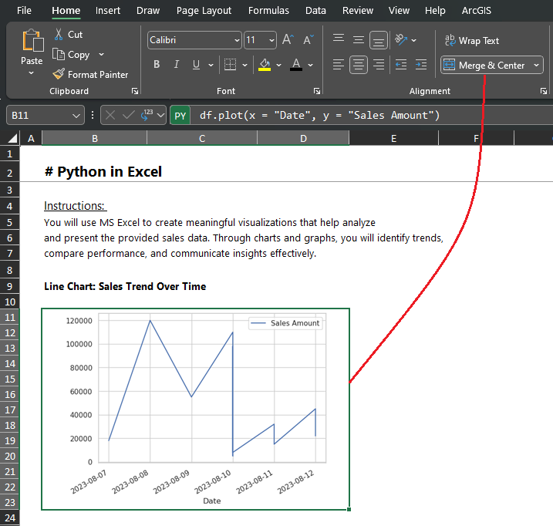Click the Increase Indent icon
This screenshot has width=553, height=526.
click(x=420, y=65)
